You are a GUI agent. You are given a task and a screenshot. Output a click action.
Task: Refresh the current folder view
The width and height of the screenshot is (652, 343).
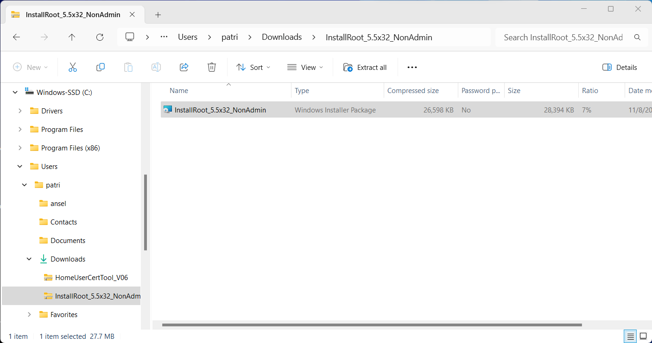[x=100, y=37]
